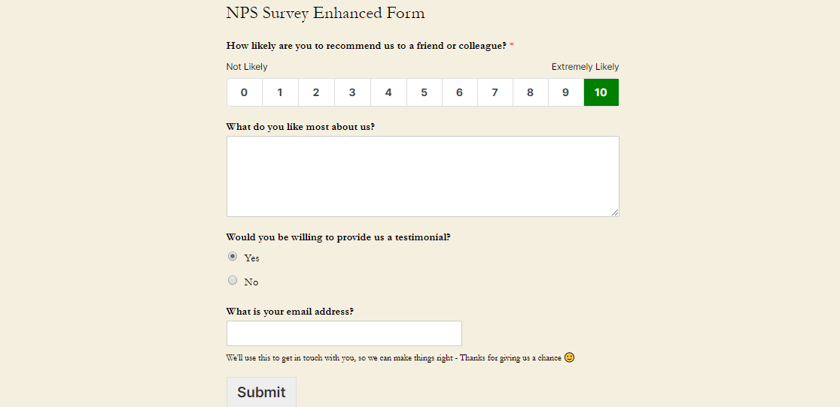The width and height of the screenshot is (840, 407).
Task: Select score 8 on the recommendation scale
Action: coord(530,92)
